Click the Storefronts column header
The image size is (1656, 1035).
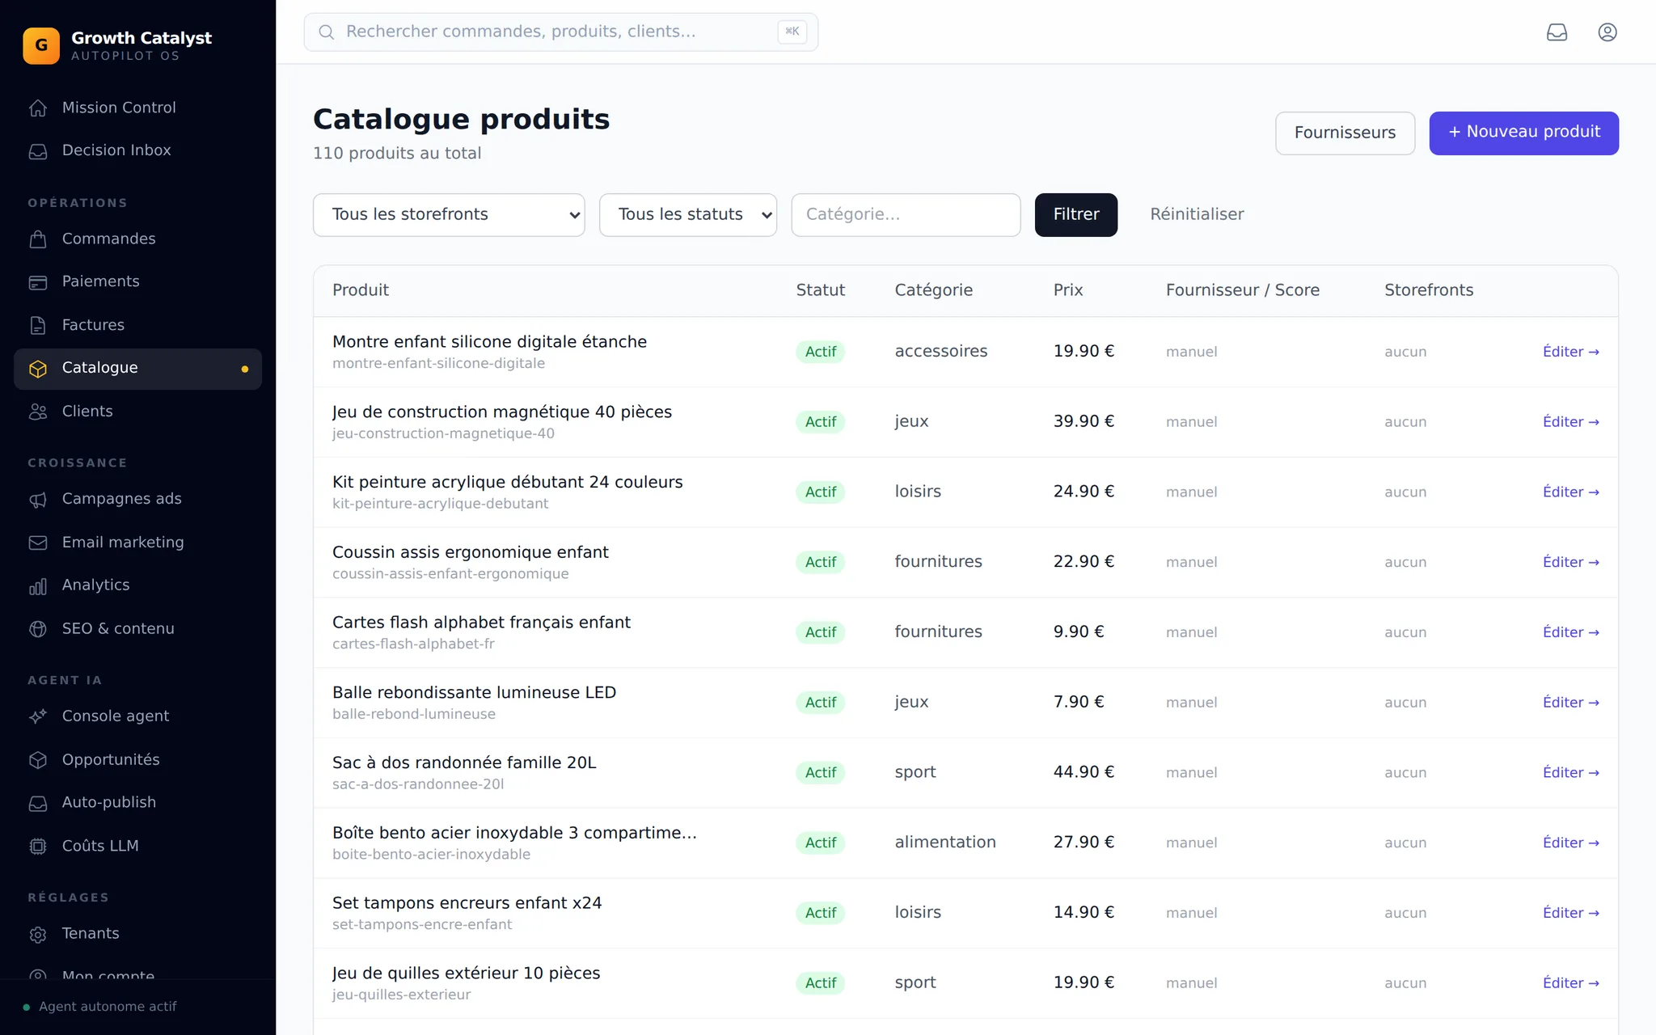tap(1429, 290)
